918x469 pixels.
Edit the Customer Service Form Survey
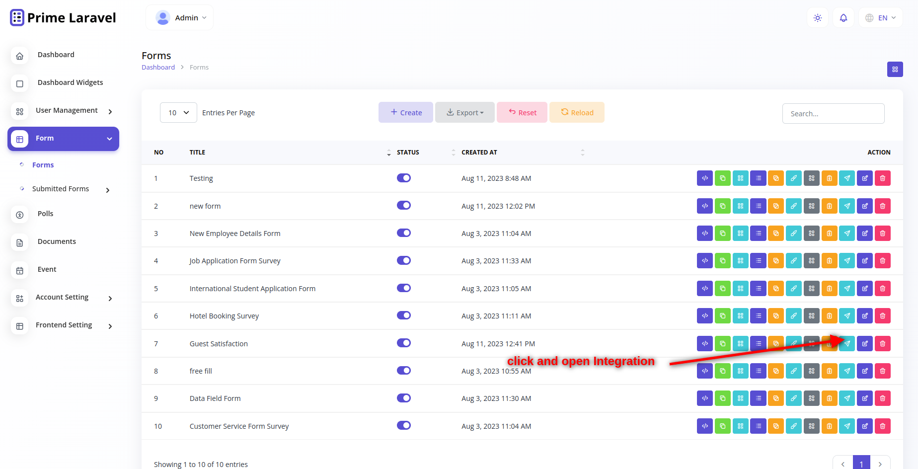[865, 426]
